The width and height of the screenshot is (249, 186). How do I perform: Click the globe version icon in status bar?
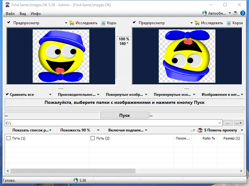75,180
